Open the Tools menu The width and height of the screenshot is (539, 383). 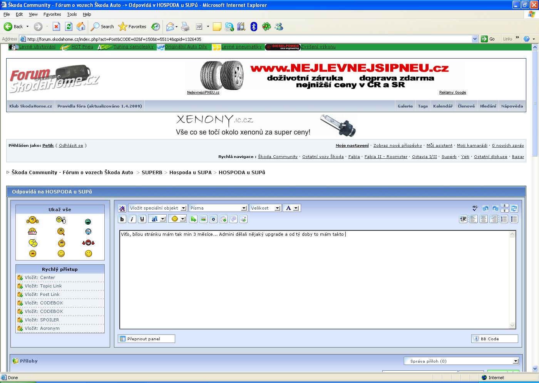point(72,14)
